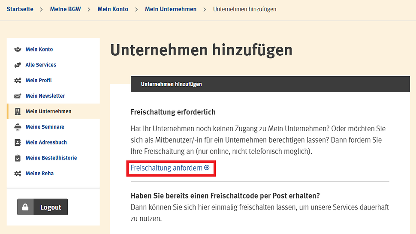416x234 pixels.
Task: Click Unternehmen hinzufügen breadcrumb text
Action: pyautogui.click(x=244, y=9)
